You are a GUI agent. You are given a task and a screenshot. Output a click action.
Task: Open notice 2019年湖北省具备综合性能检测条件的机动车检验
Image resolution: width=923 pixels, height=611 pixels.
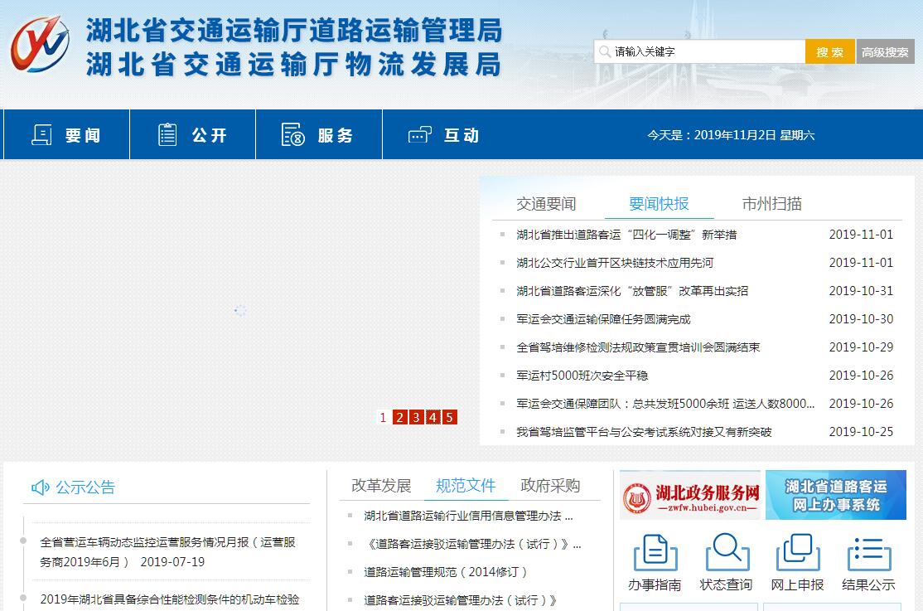(x=170, y=599)
